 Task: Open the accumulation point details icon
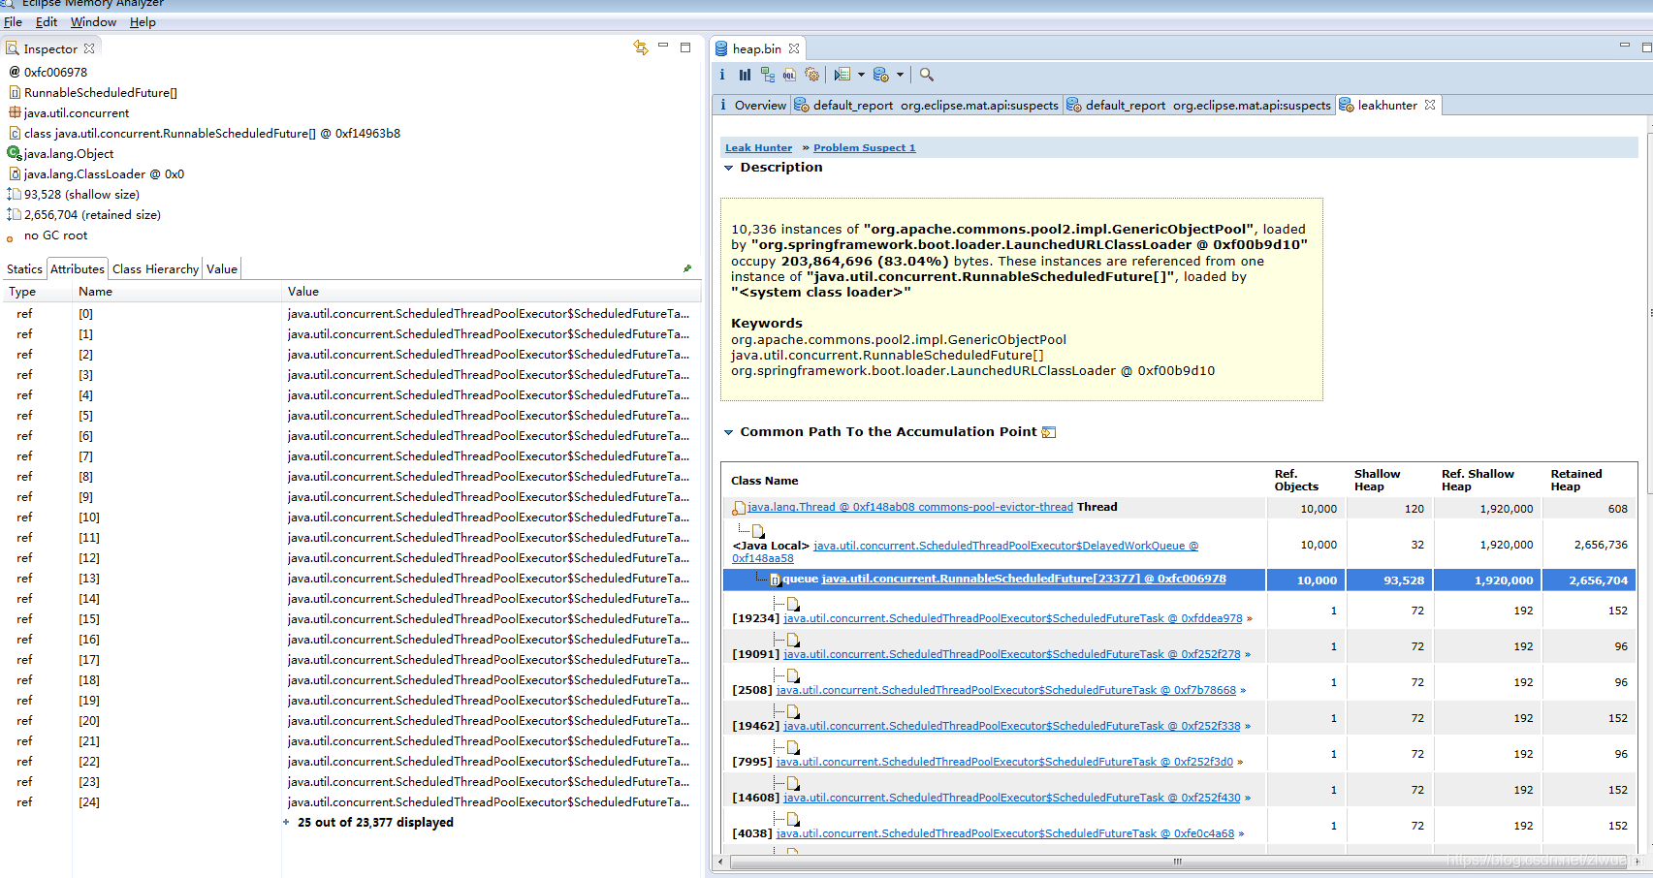click(1049, 432)
